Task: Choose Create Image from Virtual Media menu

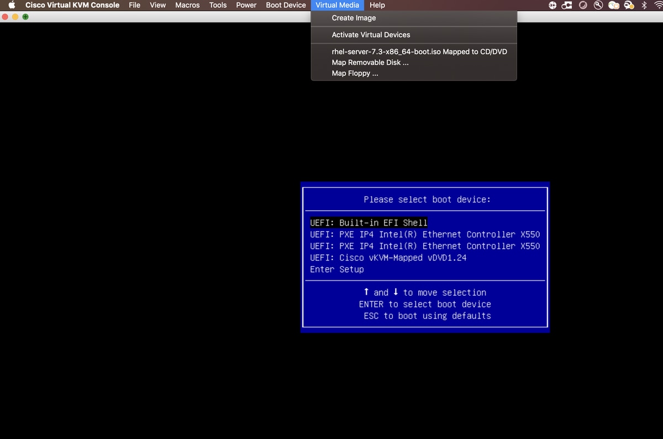Action: point(414,18)
